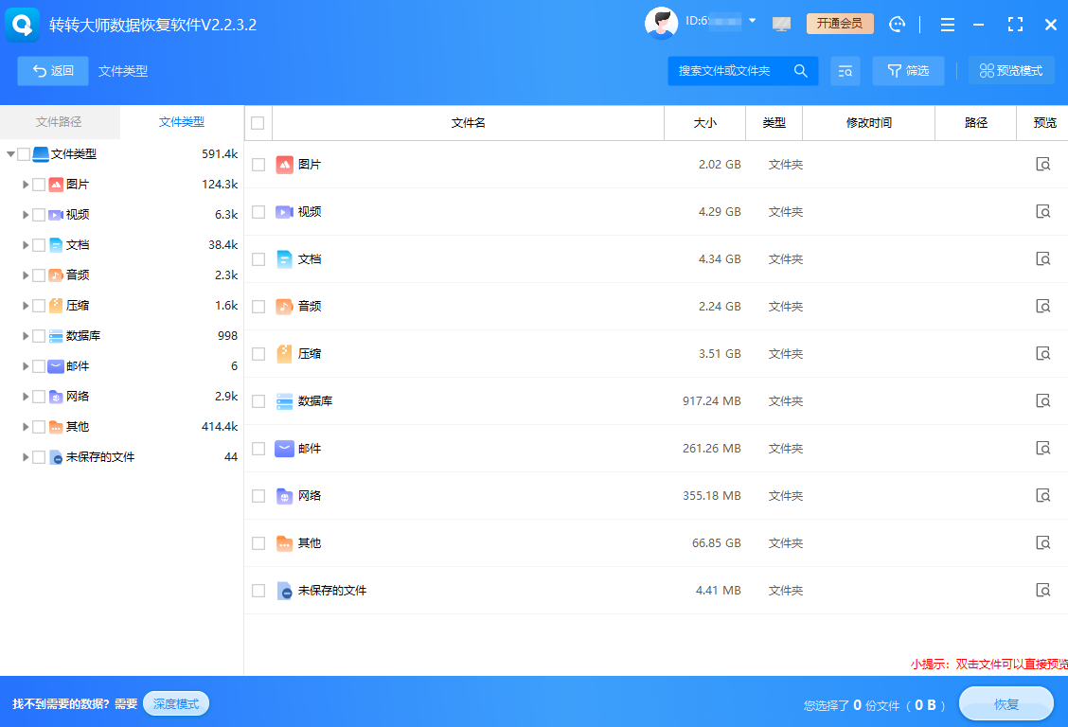Enable 深度模式 deep scan mode

pyautogui.click(x=175, y=703)
